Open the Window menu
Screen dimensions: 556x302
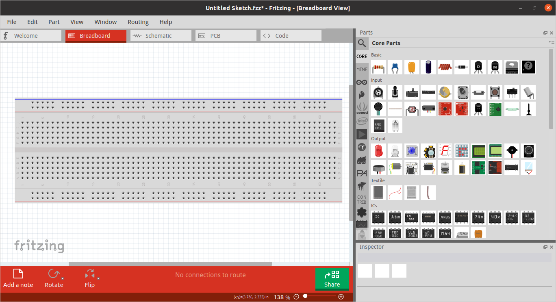pyautogui.click(x=106, y=22)
